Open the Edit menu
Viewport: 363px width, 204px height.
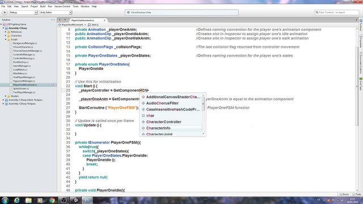pyautogui.click(x=9, y=6)
